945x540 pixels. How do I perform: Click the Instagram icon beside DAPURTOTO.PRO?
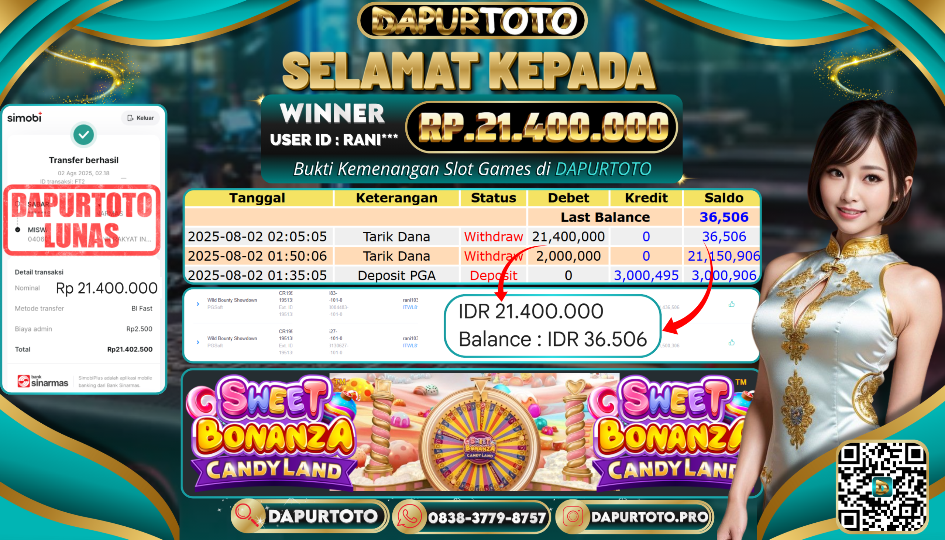pos(573,516)
